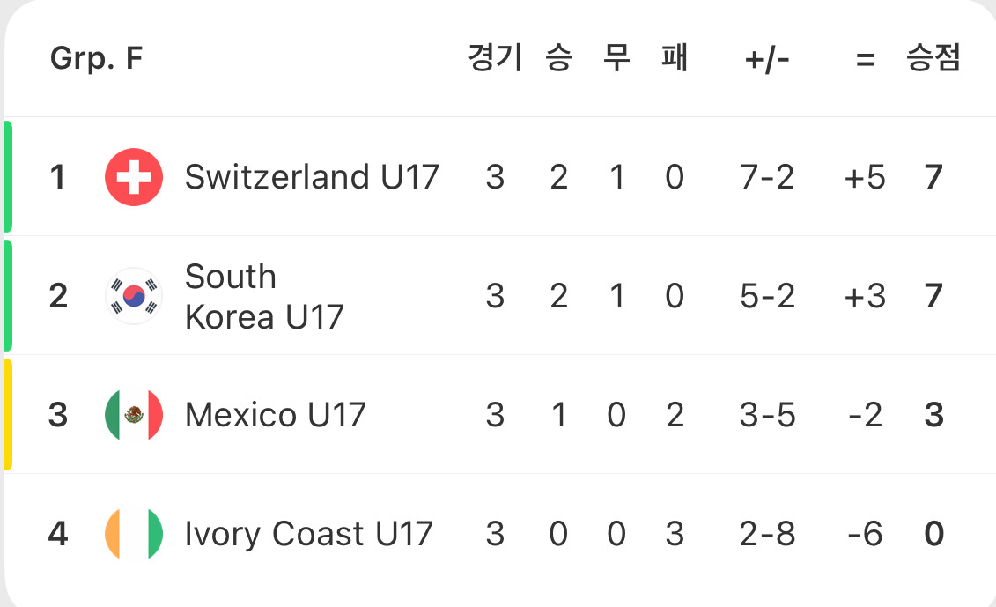The height and width of the screenshot is (607, 996).
Task: Select the green qualification bar beside Switzerland
Action: 5,176
